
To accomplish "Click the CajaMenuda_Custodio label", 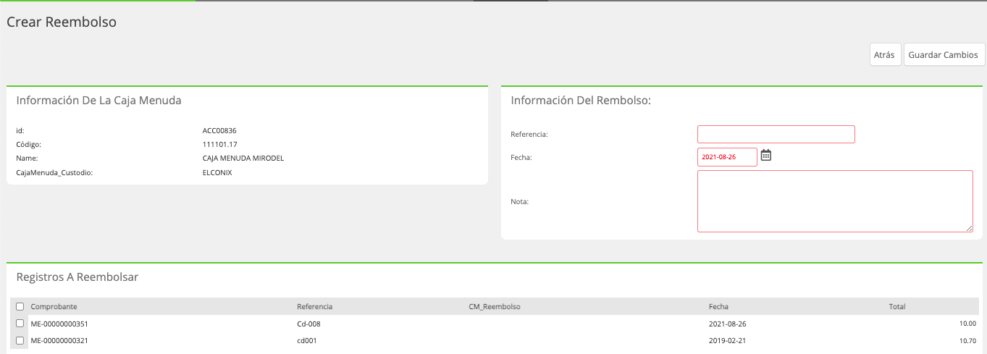I will click(x=55, y=173).
